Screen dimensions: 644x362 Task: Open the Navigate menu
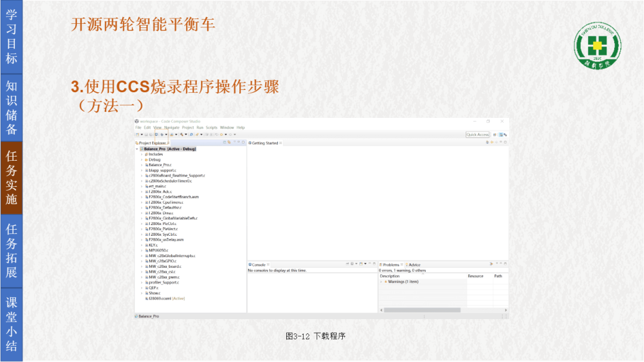172,127
